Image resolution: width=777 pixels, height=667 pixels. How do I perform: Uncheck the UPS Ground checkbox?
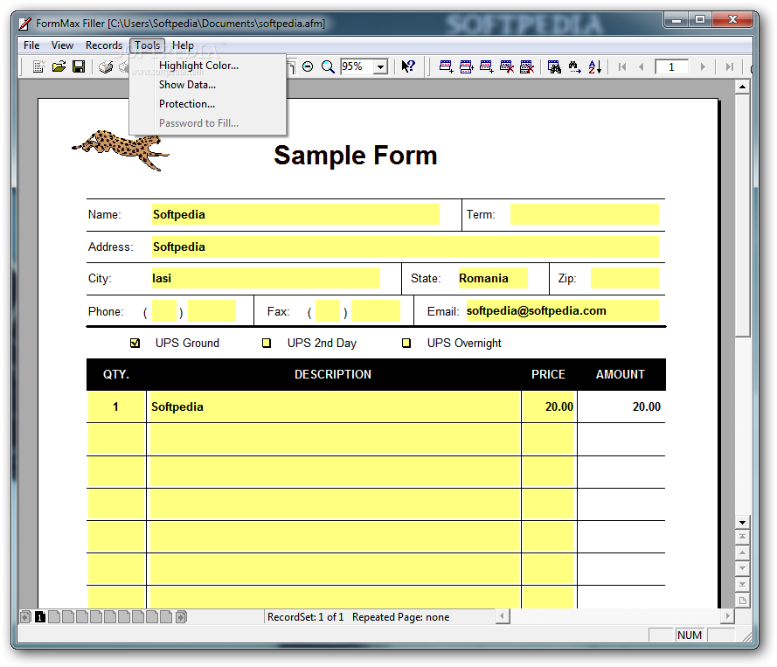point(135,343)
